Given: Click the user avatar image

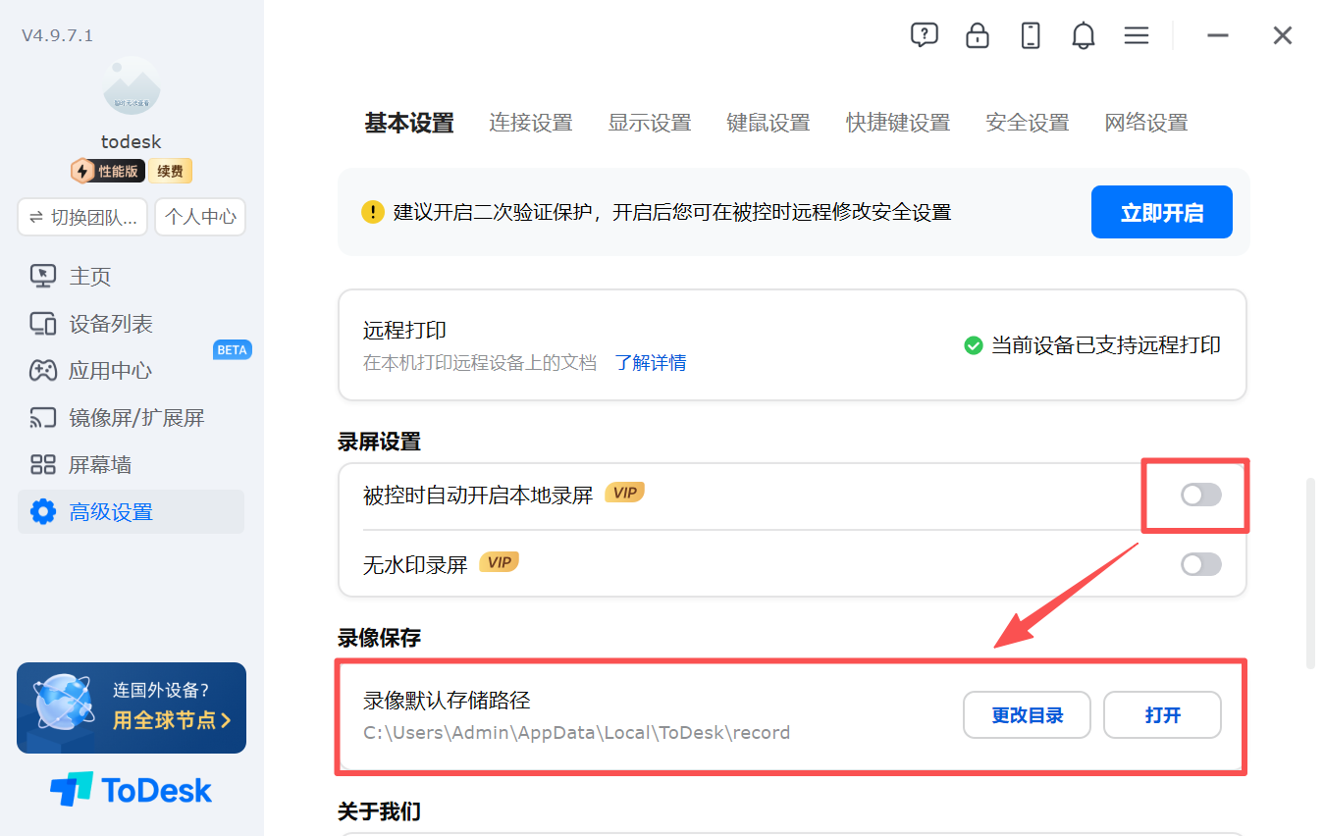Looking at the screenshot, I should (x=132, y=86).
